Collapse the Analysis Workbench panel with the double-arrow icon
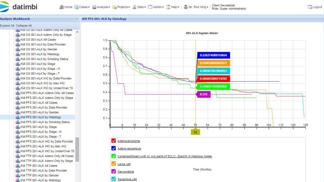 77,19
